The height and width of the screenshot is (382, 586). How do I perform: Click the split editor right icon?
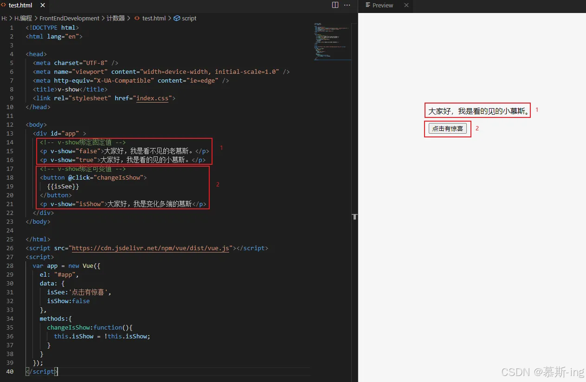(x=335, y=5)
